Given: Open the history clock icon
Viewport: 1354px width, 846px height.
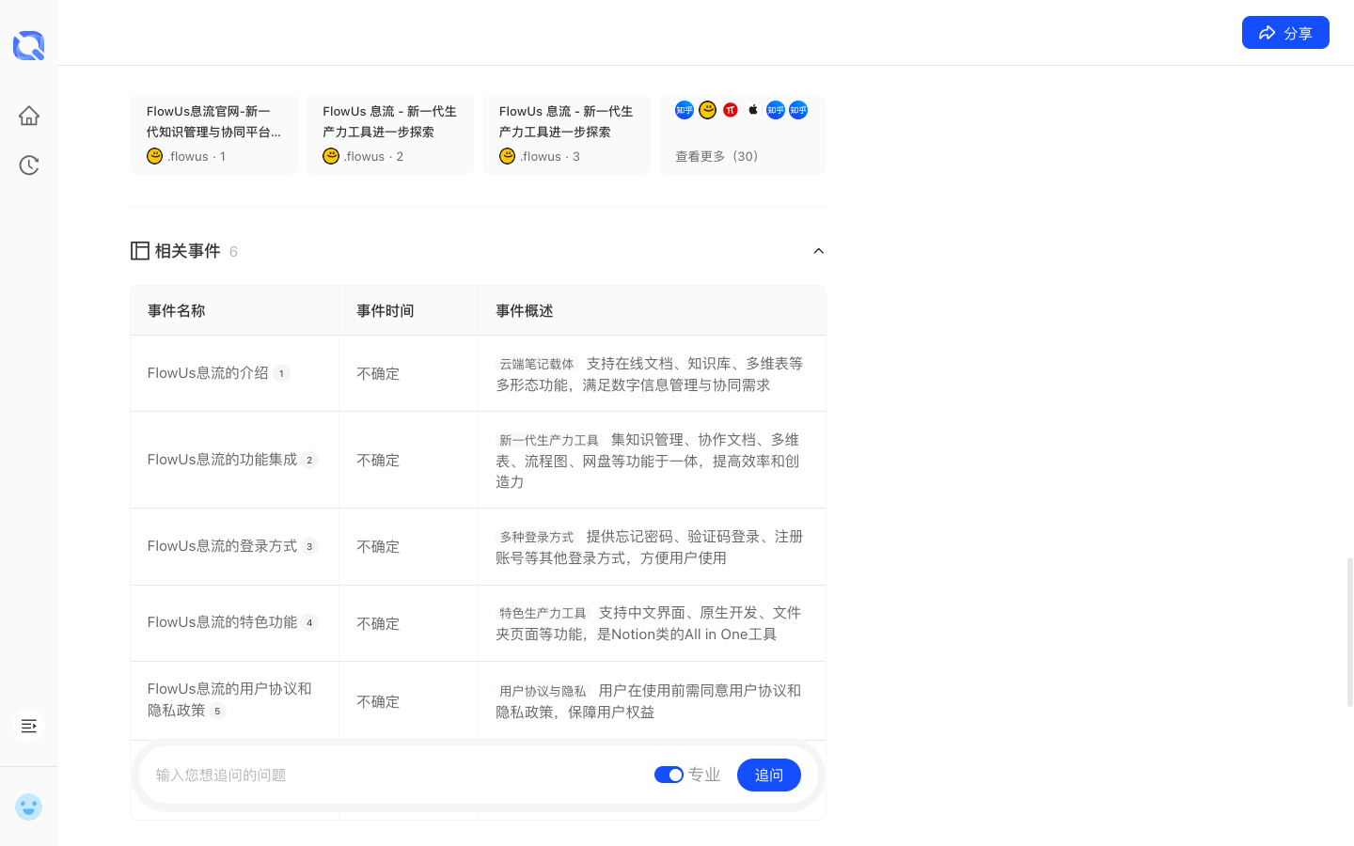Looking at the screenshot, I should (x=29, y=165).
